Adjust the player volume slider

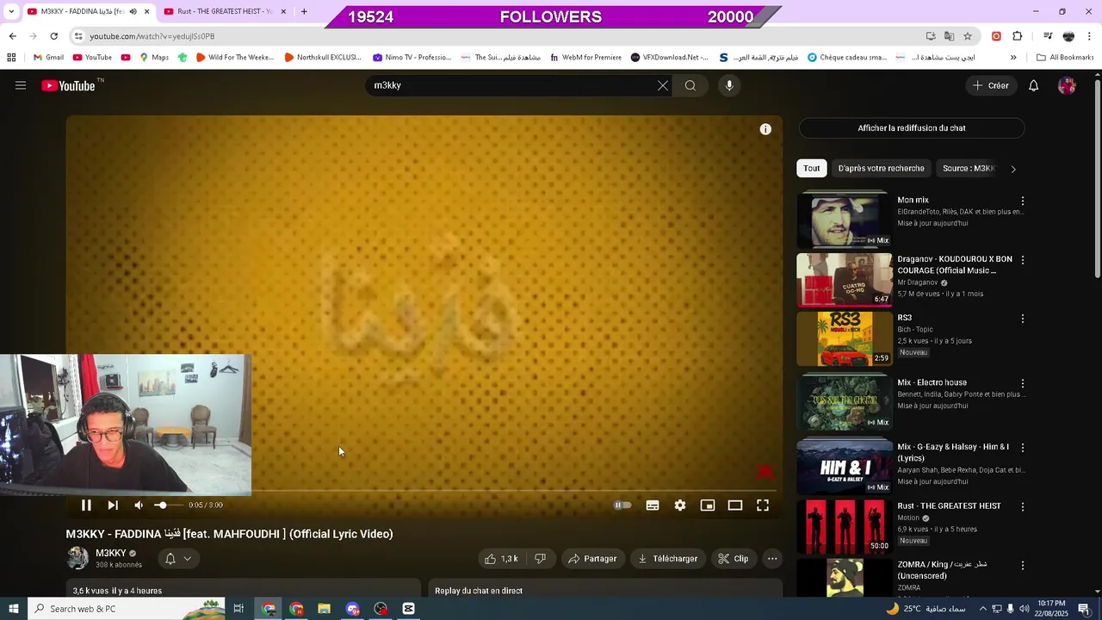click(x=168, y=505)
